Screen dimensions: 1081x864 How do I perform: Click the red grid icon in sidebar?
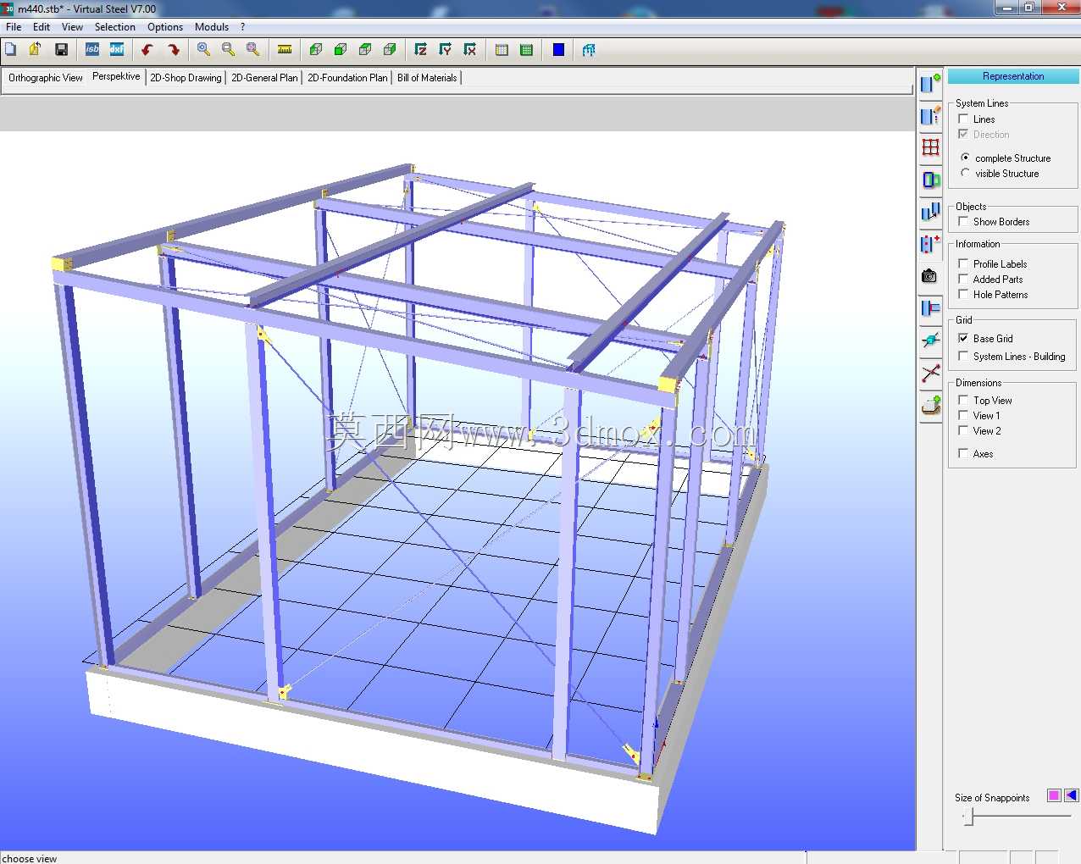(930, 147)
